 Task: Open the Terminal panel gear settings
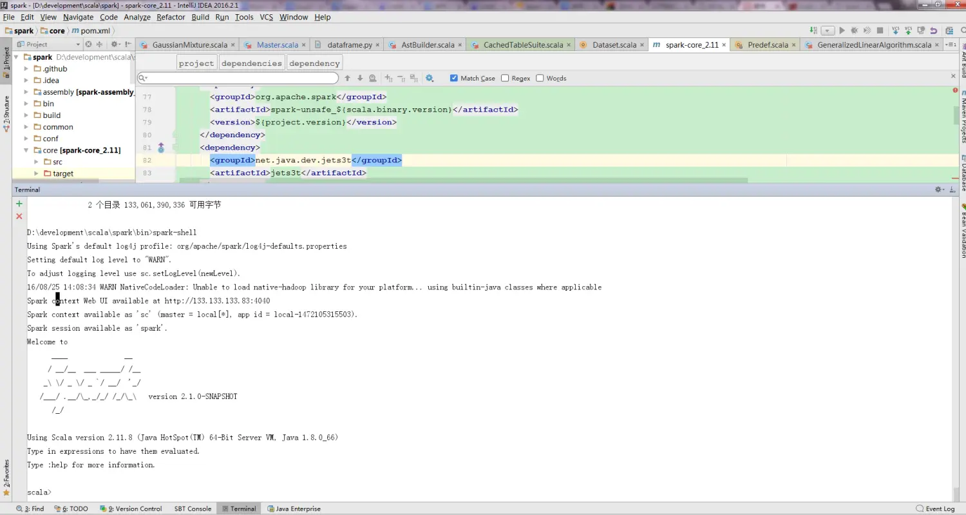tap(939, 189)
